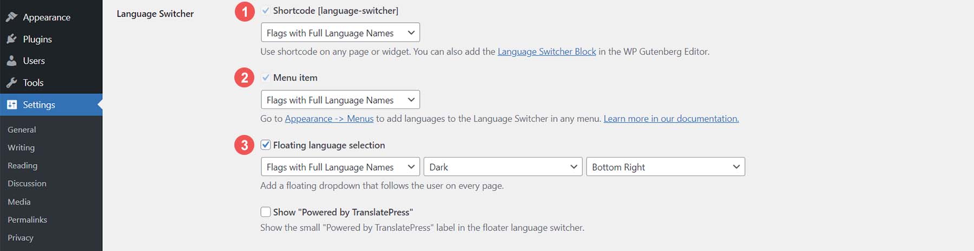Click the red number 2 badge
The image size is (974, 251).
click(x=245, y=78)
